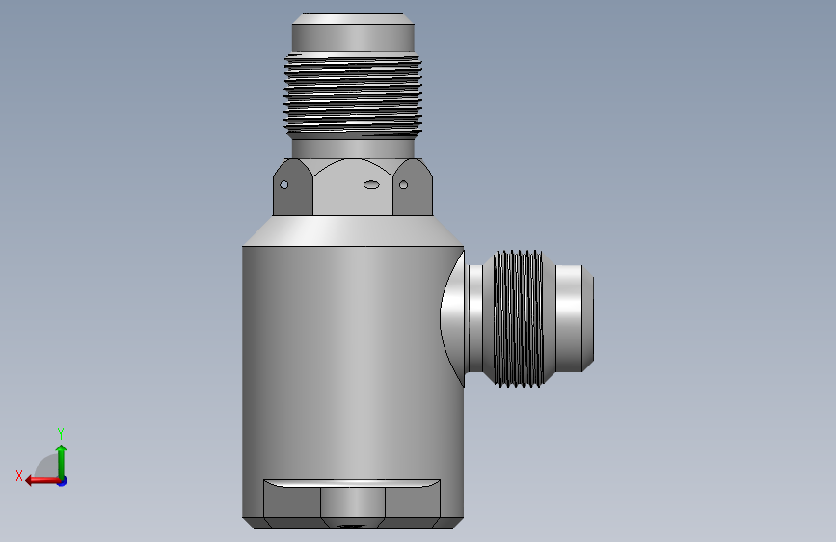Image resolution: width=836 pixels, height=542 pixels.
Task: Click the red X axis arrow of triad
Action: [41, 481]
